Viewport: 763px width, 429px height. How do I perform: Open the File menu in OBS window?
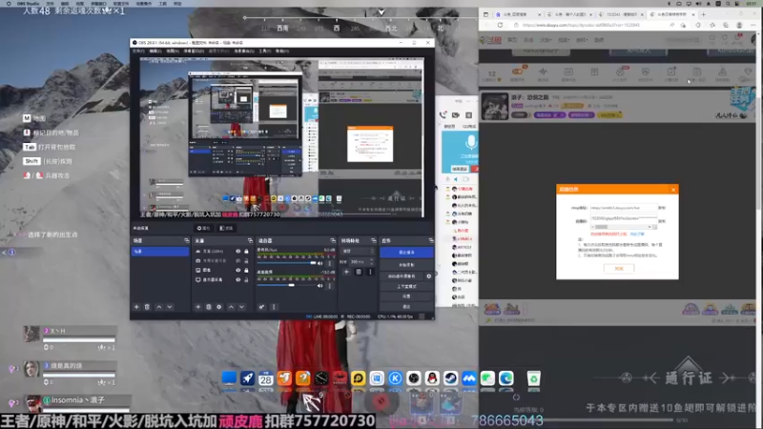click(x=138, y=51)
